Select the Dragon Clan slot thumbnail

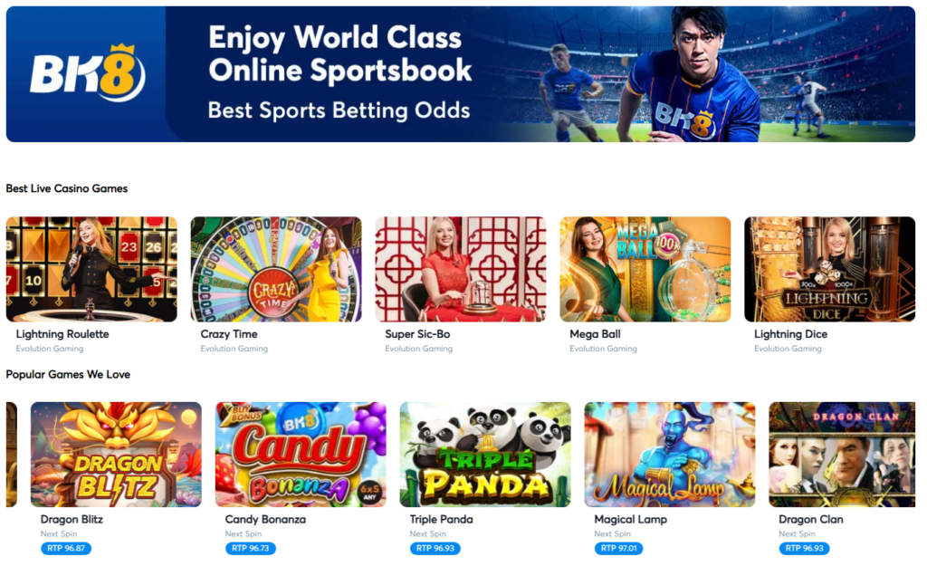click(x=842, y=455)
